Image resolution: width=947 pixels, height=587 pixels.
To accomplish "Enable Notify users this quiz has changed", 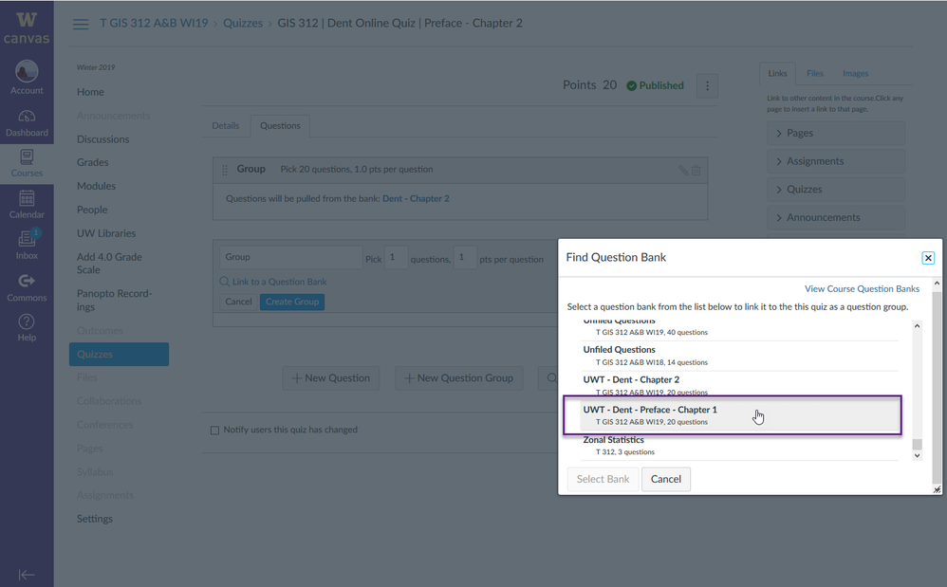I will 214,431.
